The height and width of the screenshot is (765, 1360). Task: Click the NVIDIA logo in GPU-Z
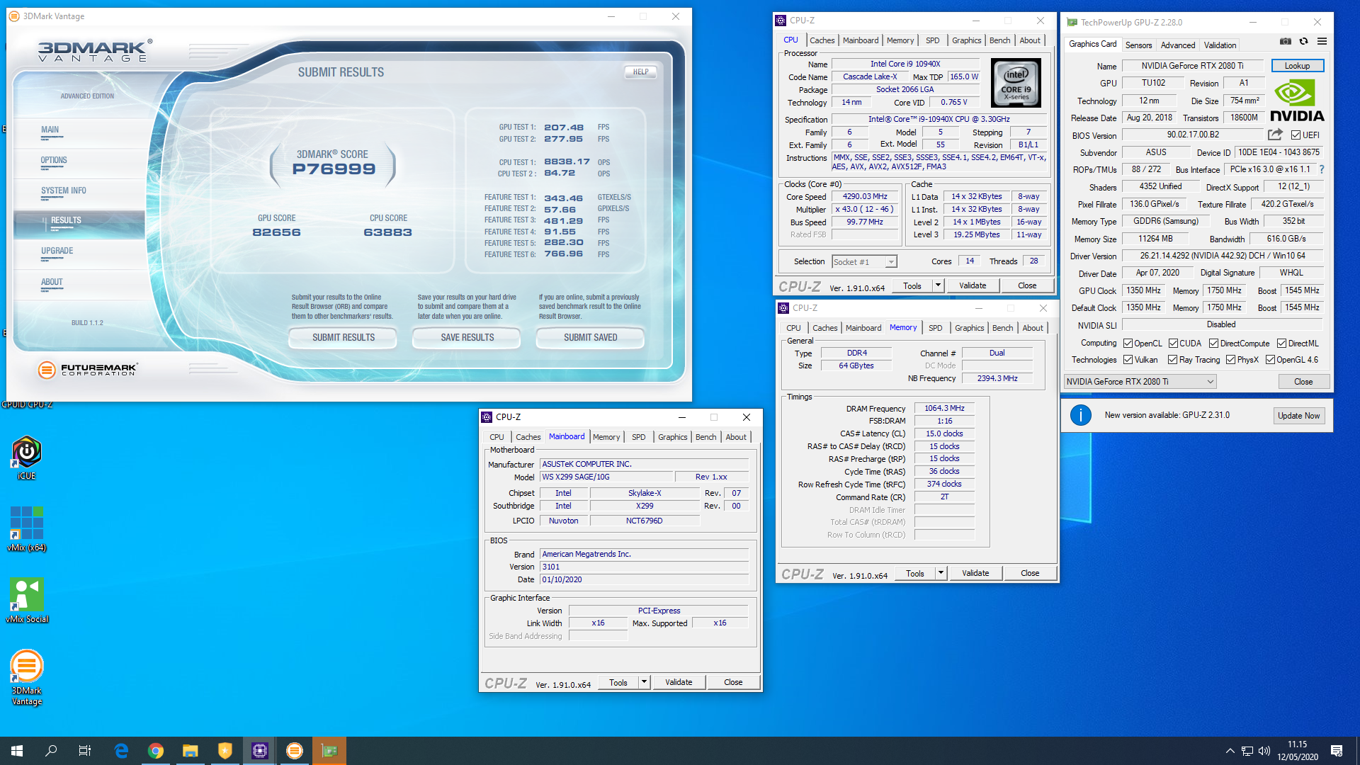(x=1297, y=101)
